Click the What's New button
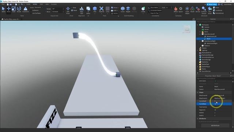 212,4
